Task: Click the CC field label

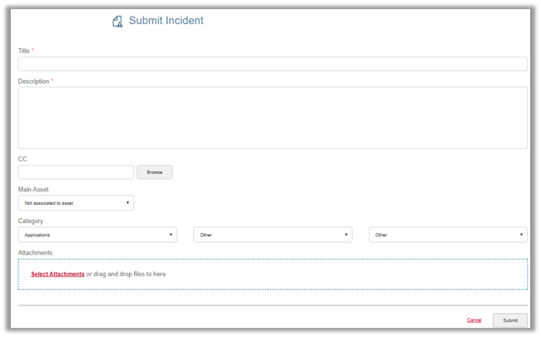Action: point(23,159)
